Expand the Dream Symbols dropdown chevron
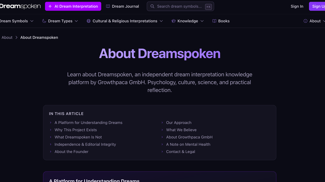 coord(32,21)
